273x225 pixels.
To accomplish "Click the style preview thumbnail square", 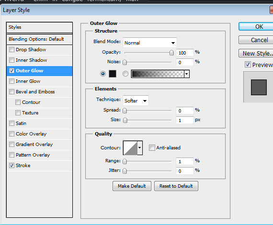I will pos(259,87).
